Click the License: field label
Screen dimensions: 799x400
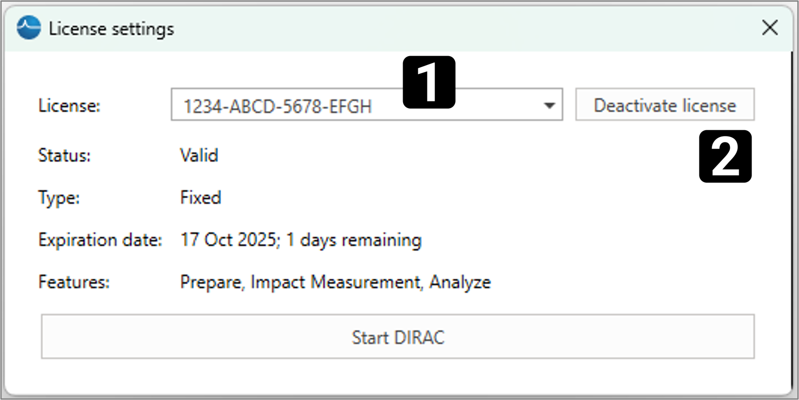coord(69,106)
